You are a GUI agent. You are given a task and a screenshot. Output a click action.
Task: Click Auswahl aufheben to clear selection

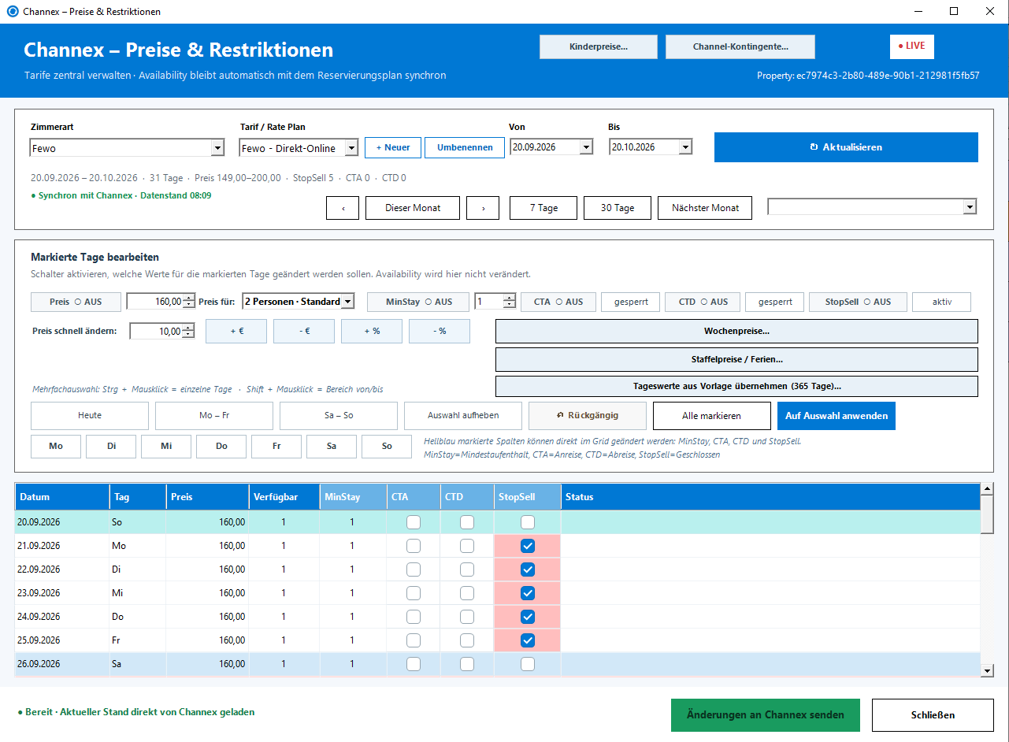click(463, 415)
